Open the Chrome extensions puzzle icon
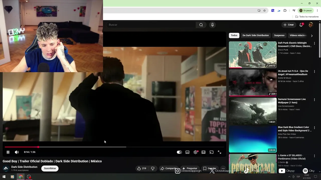The width and height of the screenshot is (321, 180). [x=285, y=10]
